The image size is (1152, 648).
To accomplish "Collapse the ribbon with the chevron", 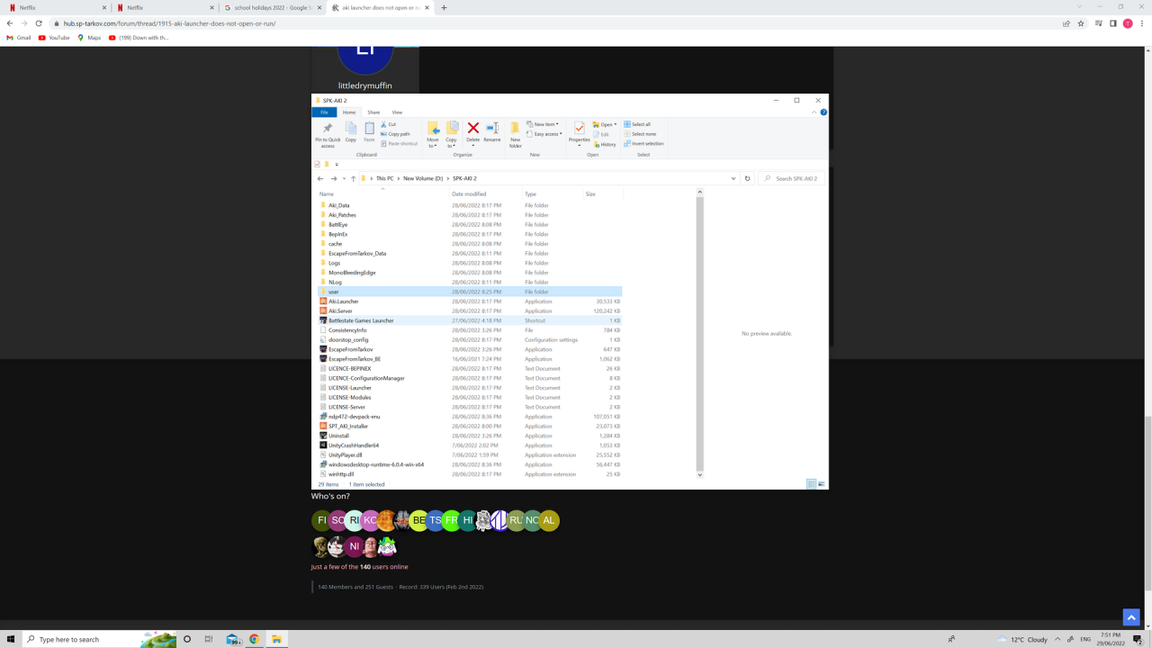I will click(814, 112).
